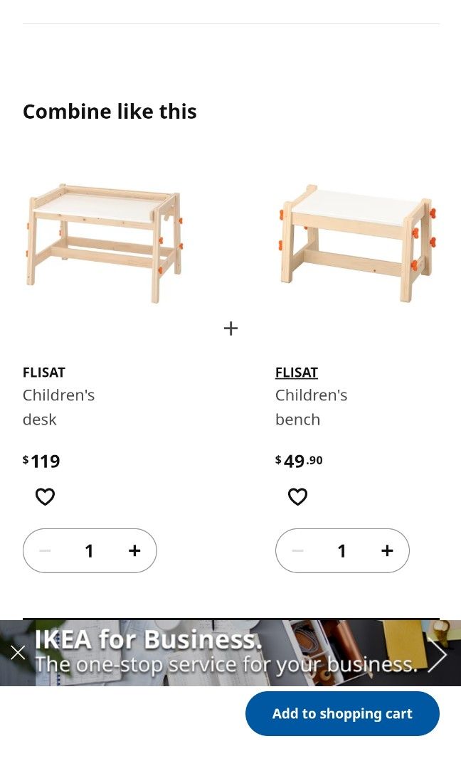Click the plus sign between the two products

[231, 328]
